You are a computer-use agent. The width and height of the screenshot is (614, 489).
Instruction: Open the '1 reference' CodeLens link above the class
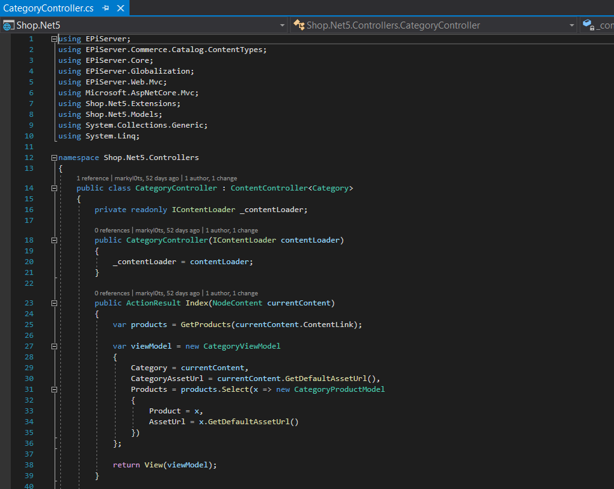click(x=93, y=178)
